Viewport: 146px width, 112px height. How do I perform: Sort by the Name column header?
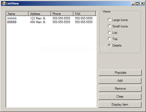[17, 14]
